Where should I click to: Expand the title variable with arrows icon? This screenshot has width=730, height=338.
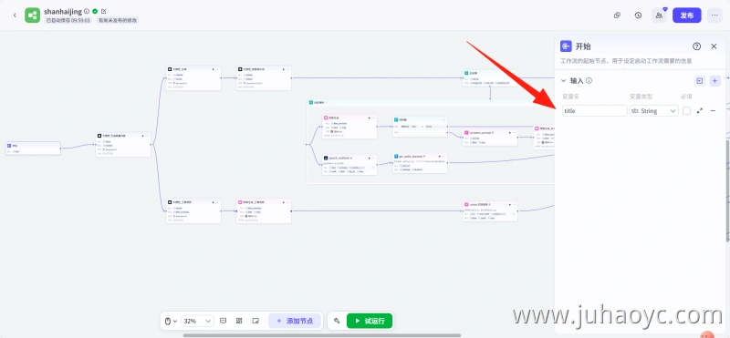click(699, 110)
